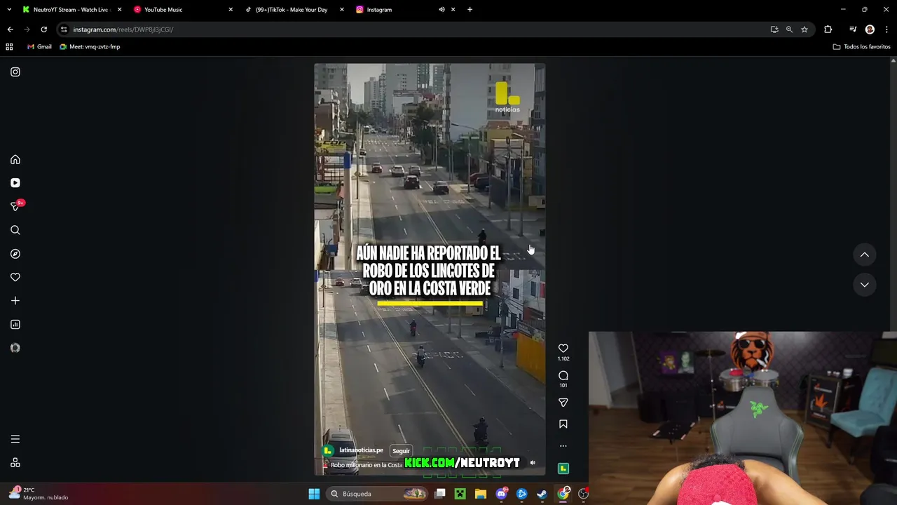
Task: Close the TikTok tab
Action: (x=342, y=10)
